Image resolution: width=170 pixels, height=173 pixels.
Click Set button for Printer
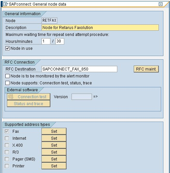[54, 166]
